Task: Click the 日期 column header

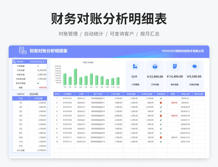Action: click(81, 94)
